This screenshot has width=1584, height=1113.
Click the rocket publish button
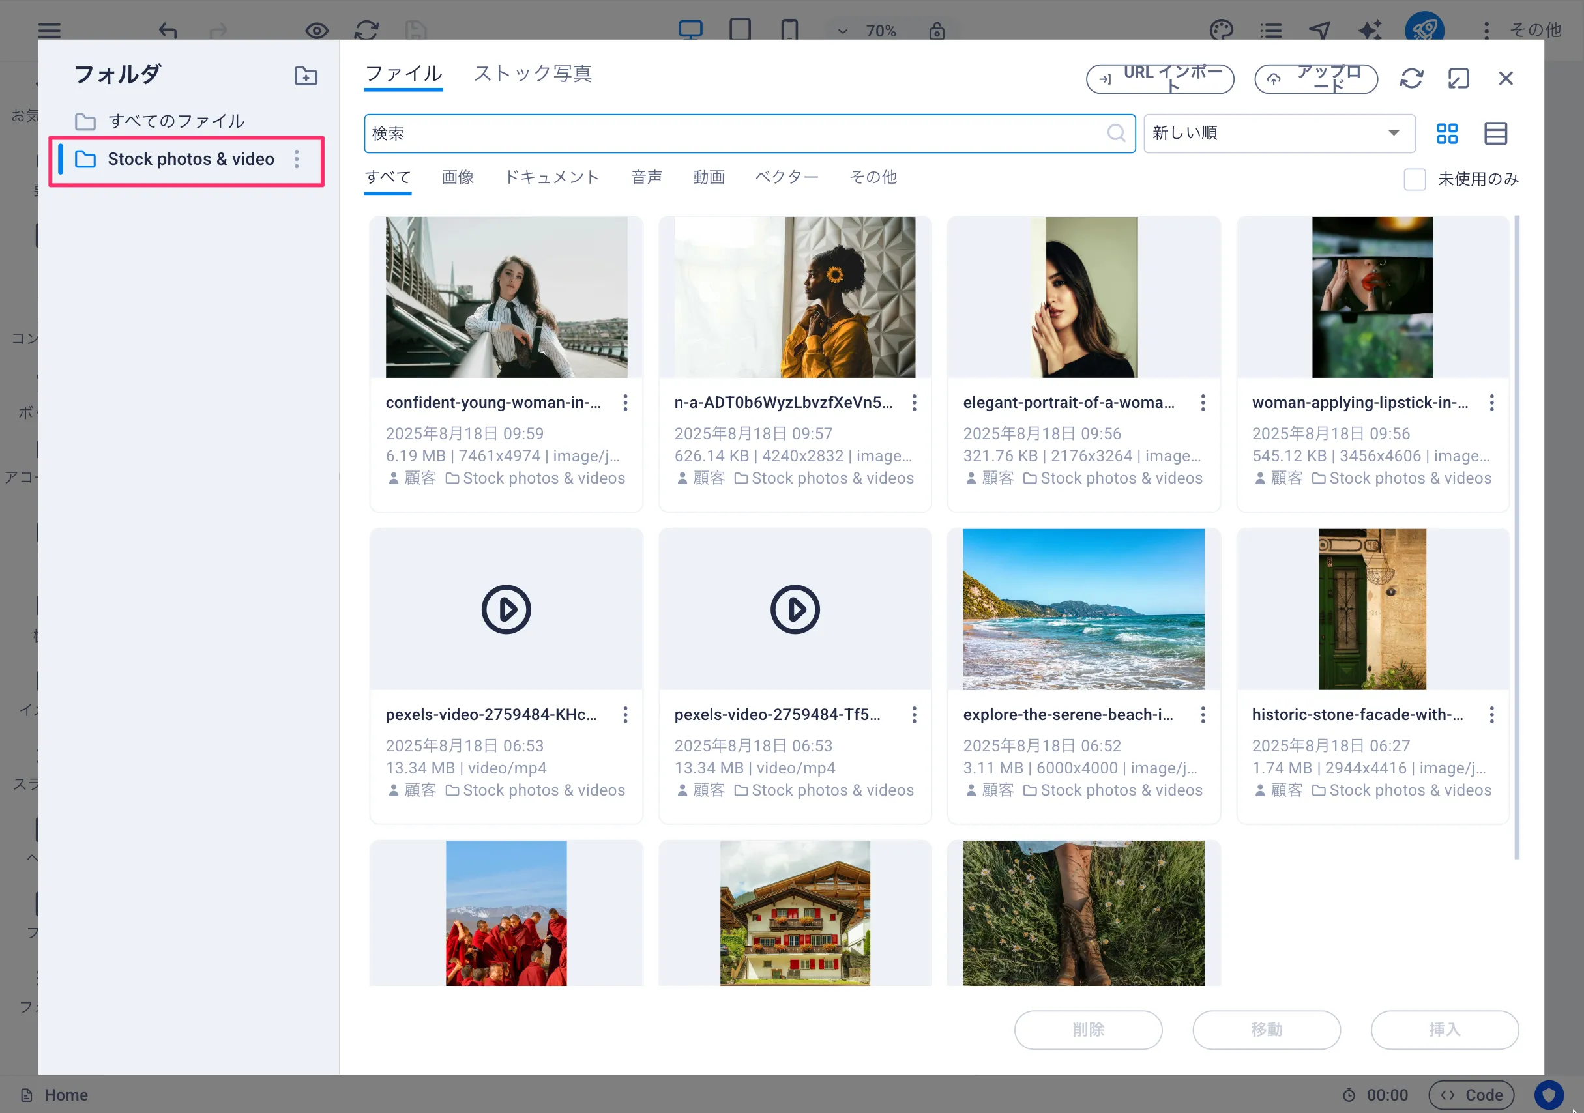click(x=1424, y=30)
